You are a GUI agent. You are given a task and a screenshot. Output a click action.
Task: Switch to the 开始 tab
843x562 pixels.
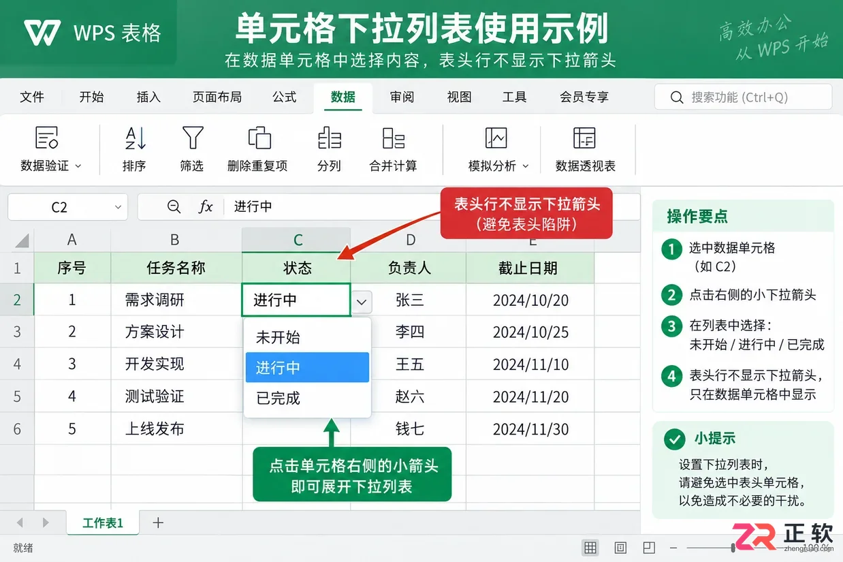click(91, 97)
